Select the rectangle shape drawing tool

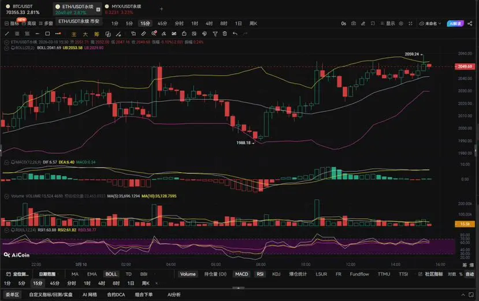(x=47, y=34)
